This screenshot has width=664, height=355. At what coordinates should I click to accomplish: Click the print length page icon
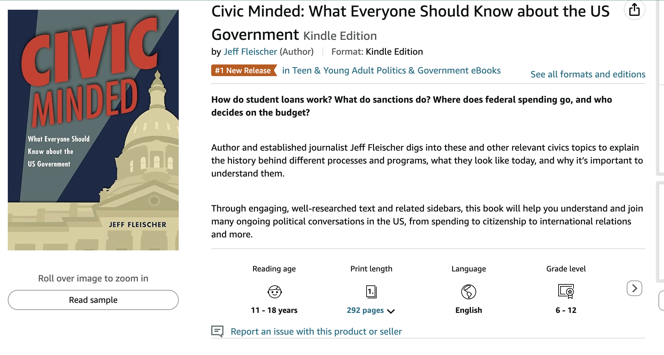pos(371,292)
